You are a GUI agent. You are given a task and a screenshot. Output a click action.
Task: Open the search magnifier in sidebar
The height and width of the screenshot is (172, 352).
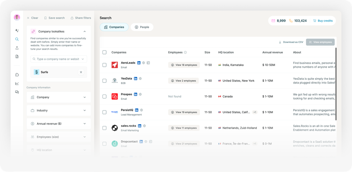pos(17,39)
